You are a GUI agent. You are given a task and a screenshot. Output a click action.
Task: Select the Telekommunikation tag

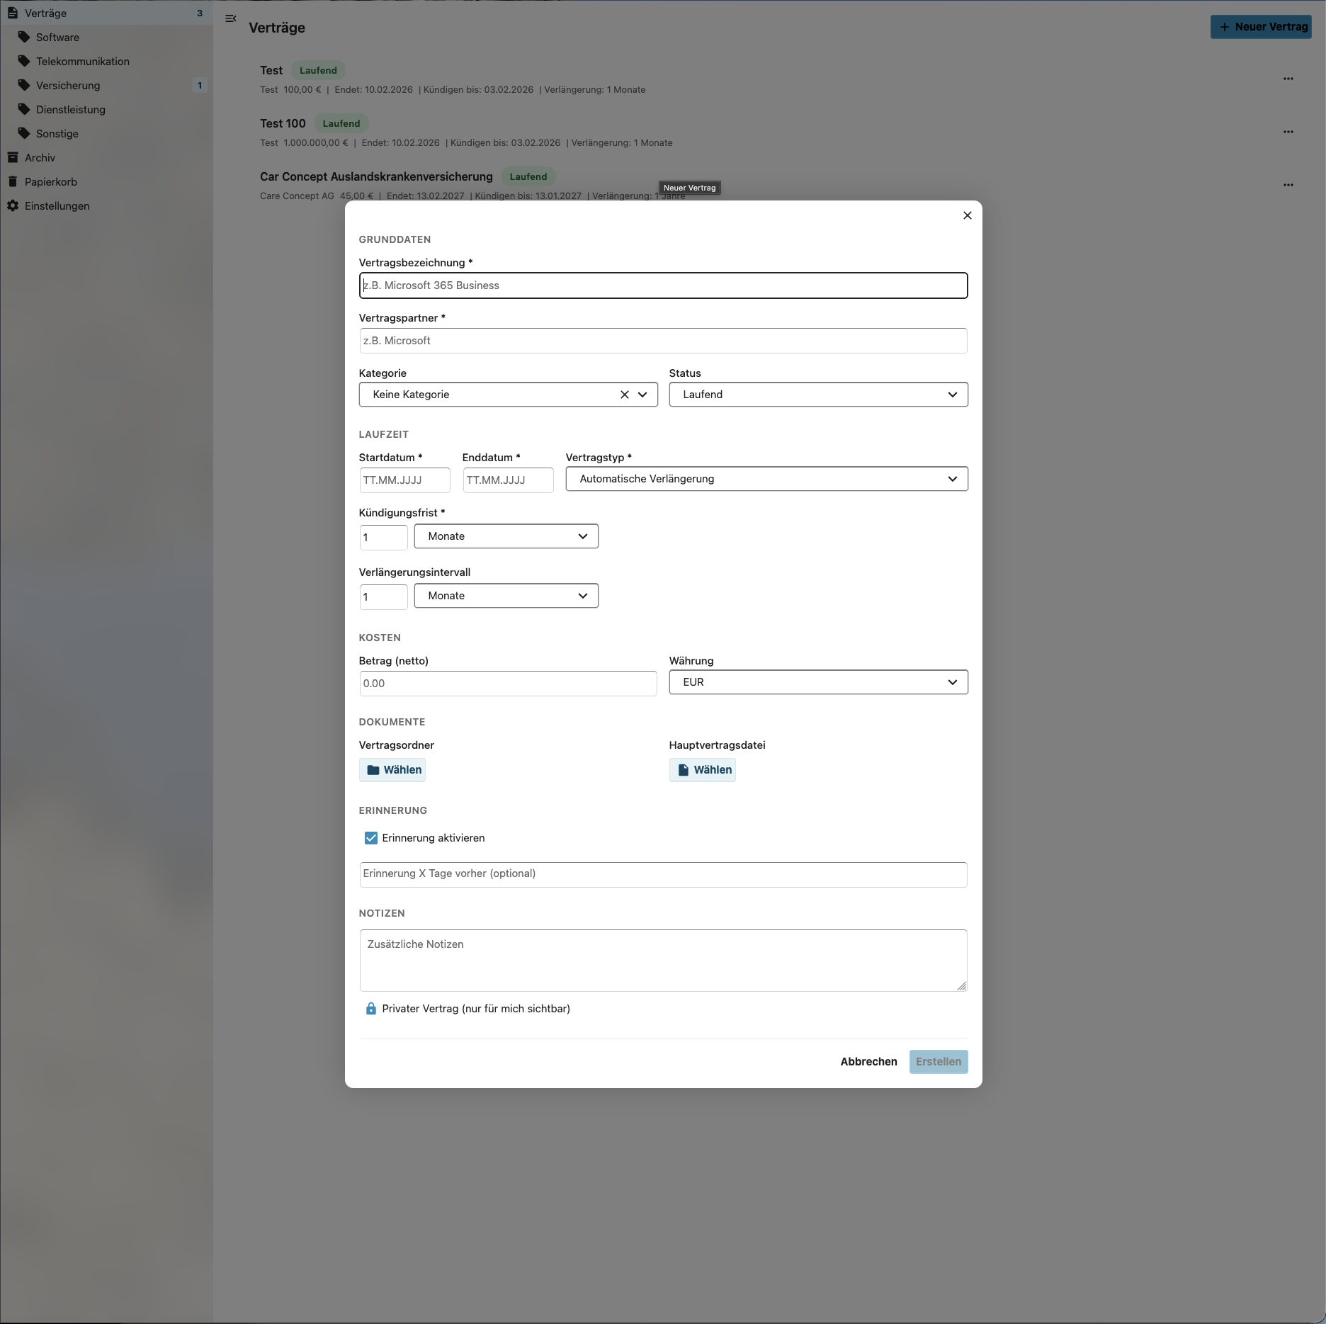click(81, 61)
